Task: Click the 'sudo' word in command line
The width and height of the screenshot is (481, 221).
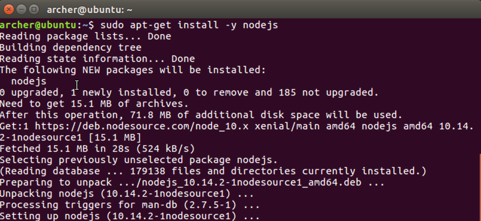Action: point(112,25)
